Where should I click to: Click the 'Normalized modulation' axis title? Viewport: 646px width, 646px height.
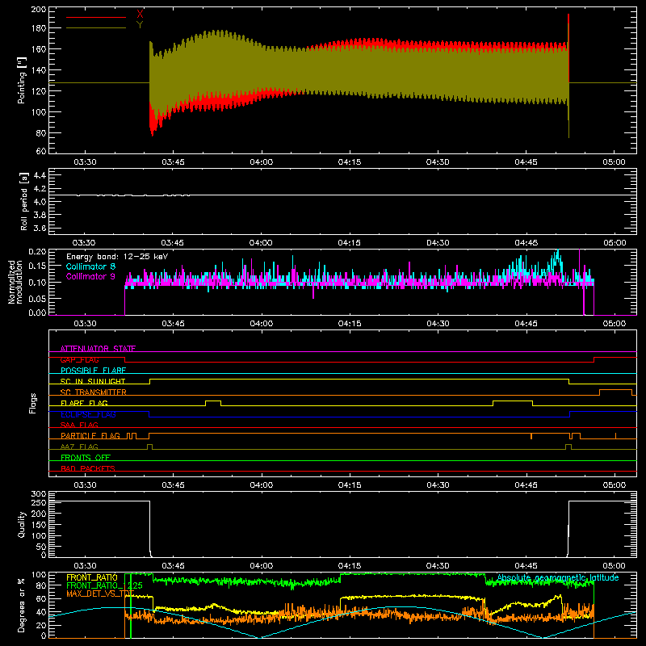[x=15, y=282]
